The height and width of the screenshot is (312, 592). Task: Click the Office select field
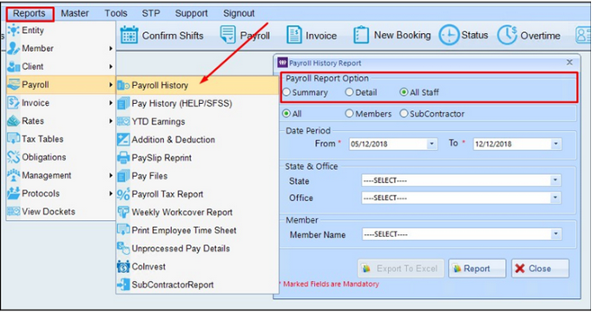click(x=461, y=198)
